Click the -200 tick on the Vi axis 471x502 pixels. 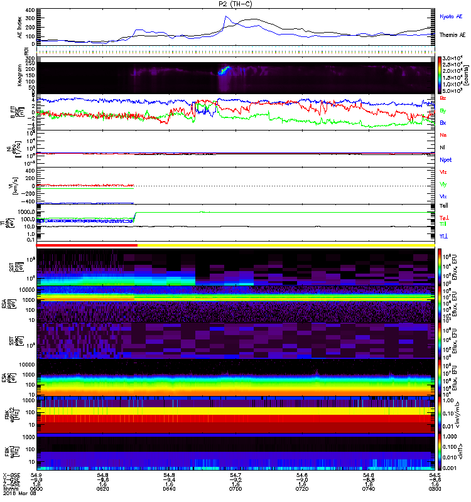pos(28,194)
